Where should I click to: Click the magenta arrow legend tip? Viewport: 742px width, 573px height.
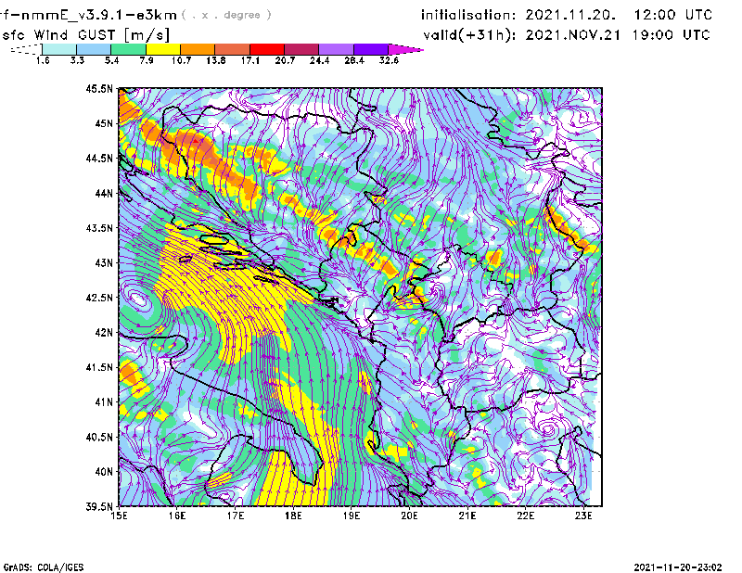point(405,49)
